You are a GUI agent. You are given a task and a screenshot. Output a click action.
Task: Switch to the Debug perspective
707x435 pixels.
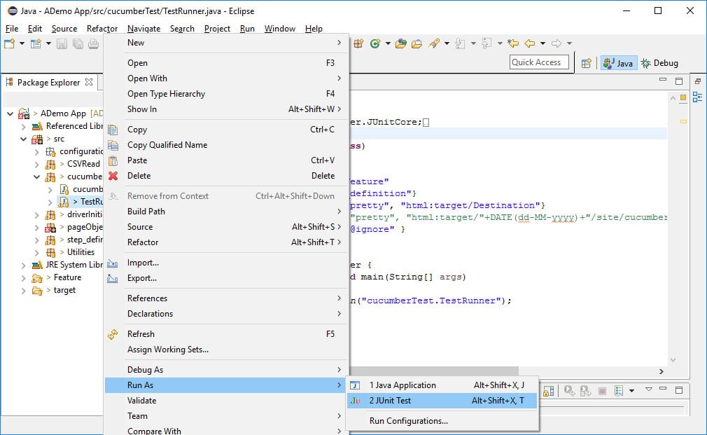659,63
